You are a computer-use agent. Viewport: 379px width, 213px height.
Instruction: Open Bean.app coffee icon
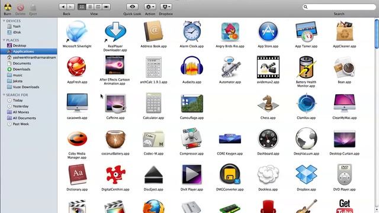(x=345, y=67)
